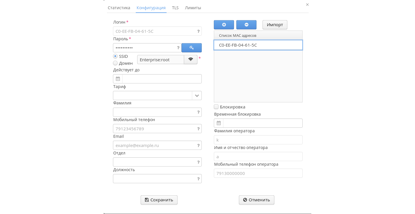
Task: Click the help question mark in Логин field
Action: pos(198,31)
